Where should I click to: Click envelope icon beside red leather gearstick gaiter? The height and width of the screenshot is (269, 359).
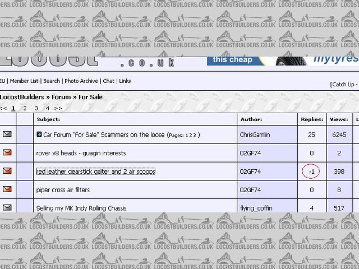tap(7, 171)
